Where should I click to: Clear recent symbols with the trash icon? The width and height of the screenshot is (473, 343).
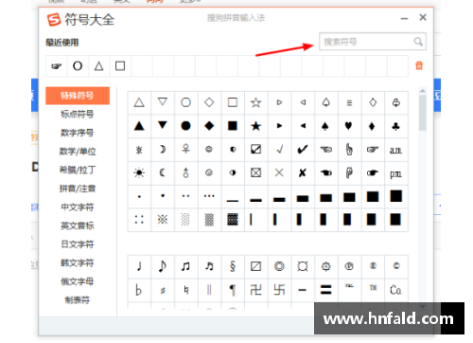(x=419, y=65)
